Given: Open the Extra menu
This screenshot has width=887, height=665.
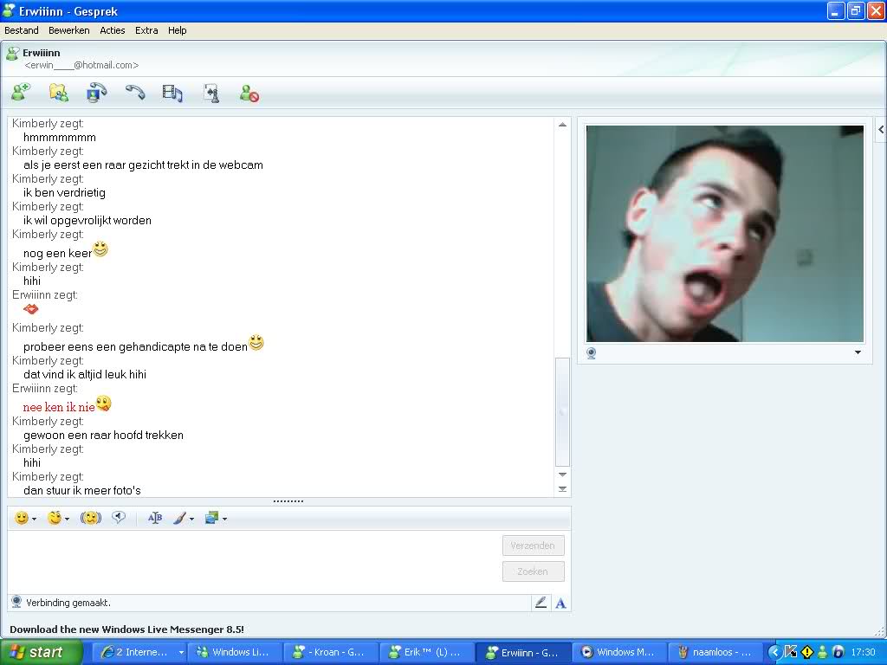Looking at the screenshot, I should 146,30.
